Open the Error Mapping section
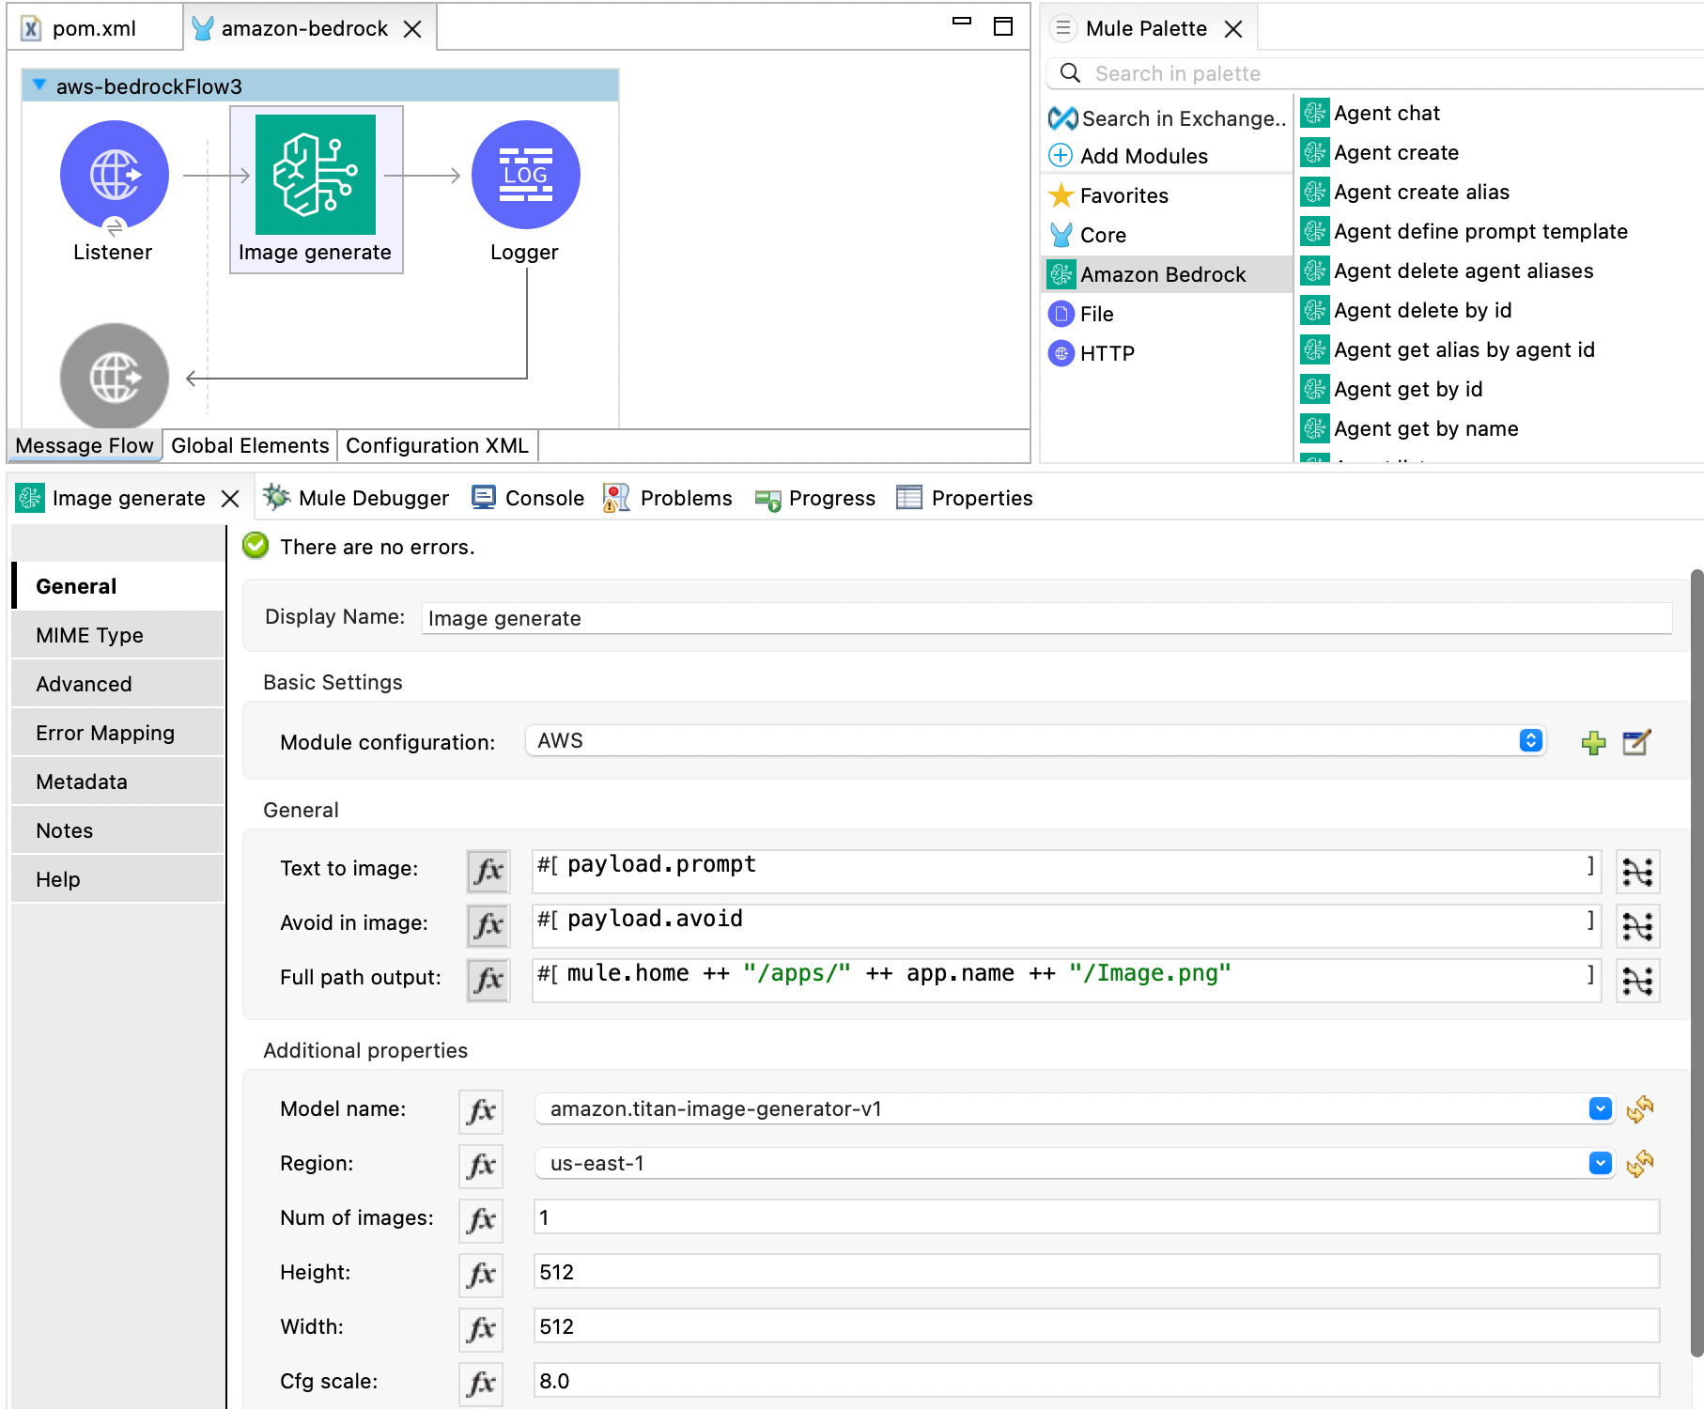The width and height of the screenshot is (1704, 1409). click(118, 733)
